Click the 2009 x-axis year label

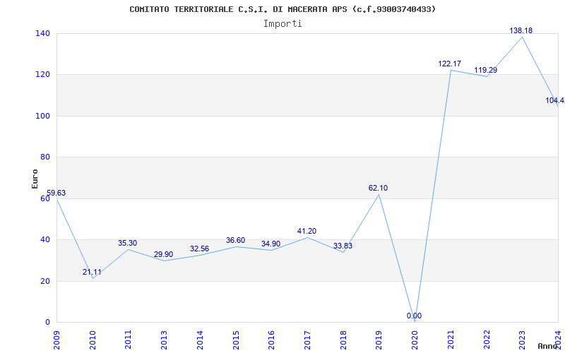coord(56,340)
